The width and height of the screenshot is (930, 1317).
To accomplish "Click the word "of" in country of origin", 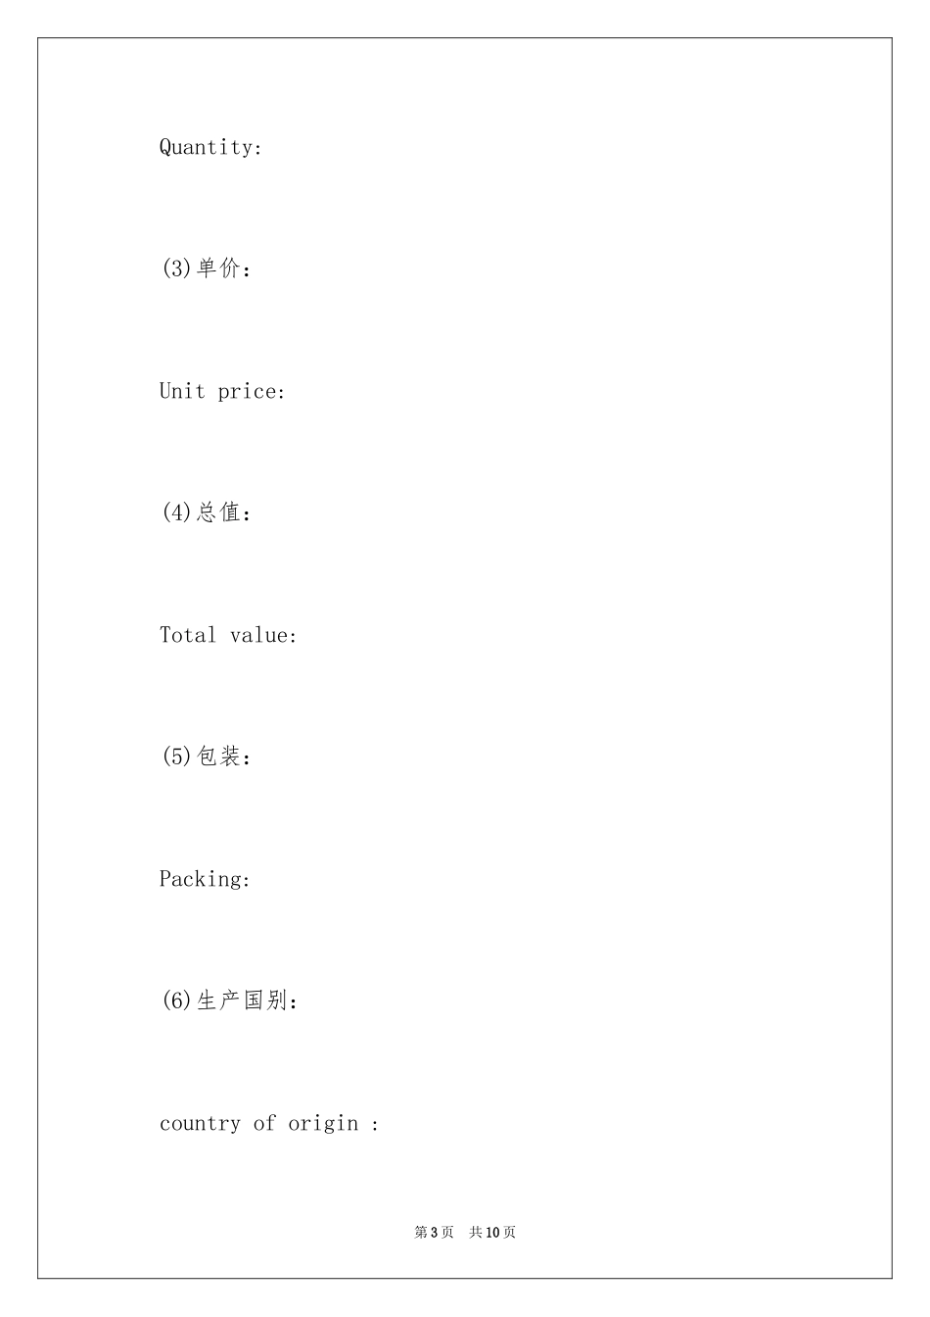I will click(x=264, y=1123).
